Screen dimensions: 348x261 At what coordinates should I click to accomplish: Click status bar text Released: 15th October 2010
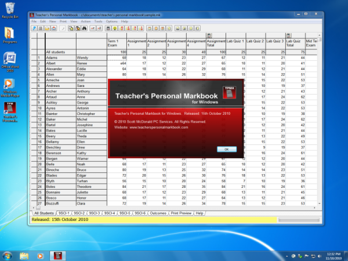pyautogui.click(x=60, y=219)
